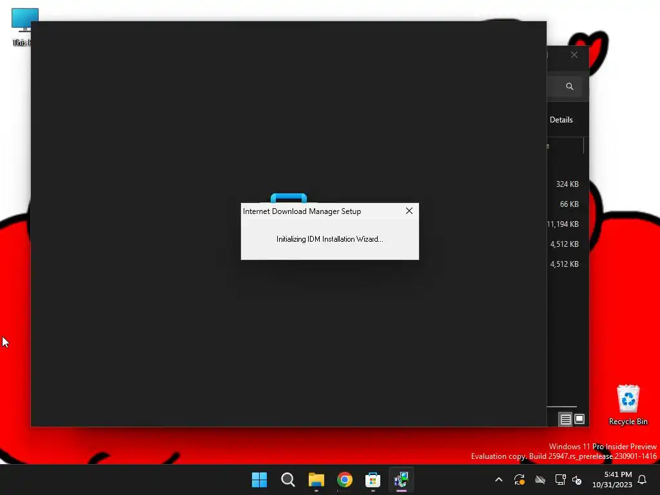Click the muted volume tray icon
This screenshot has height=495, width=660.
point(577,480)
